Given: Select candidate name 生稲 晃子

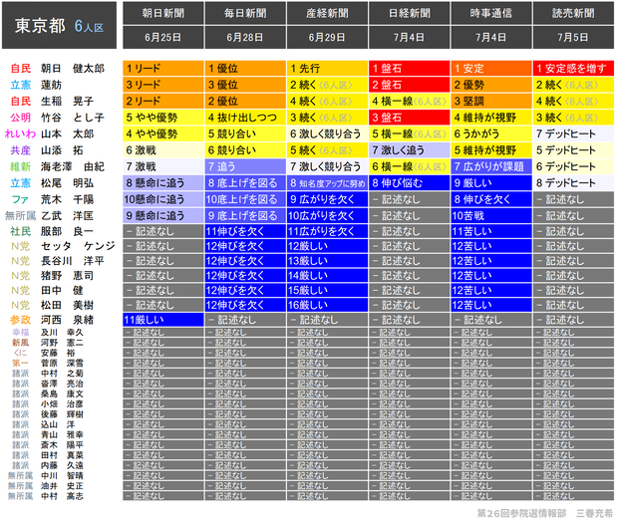Looking at the screenshot, I should click(x=67, y=102).
